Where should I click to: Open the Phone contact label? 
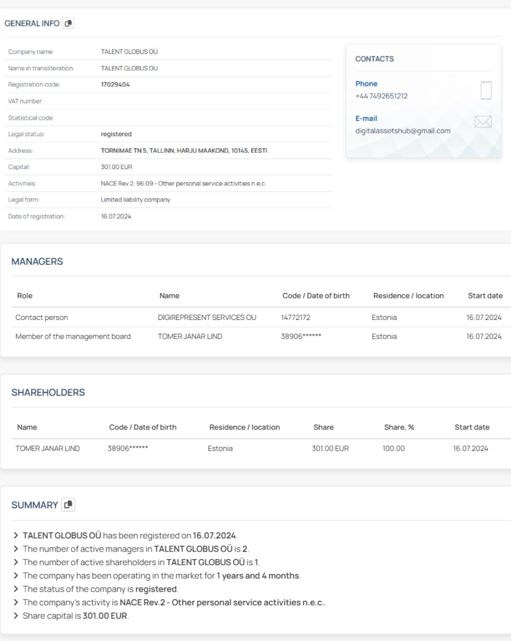[x=366, y=84]
